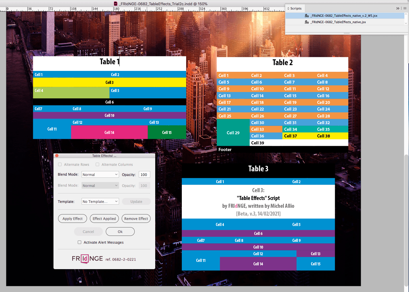This screenshot has width=409, height=292.
Task: Confirm the dialog with Ok
Action: pyautogui.click(x=120, y=232)
